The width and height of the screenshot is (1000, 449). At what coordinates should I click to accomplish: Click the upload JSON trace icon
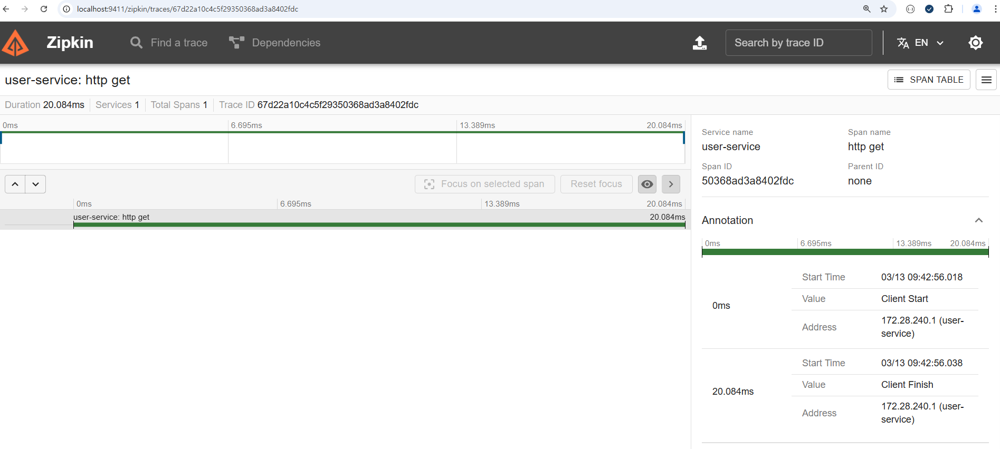(700, 43)
